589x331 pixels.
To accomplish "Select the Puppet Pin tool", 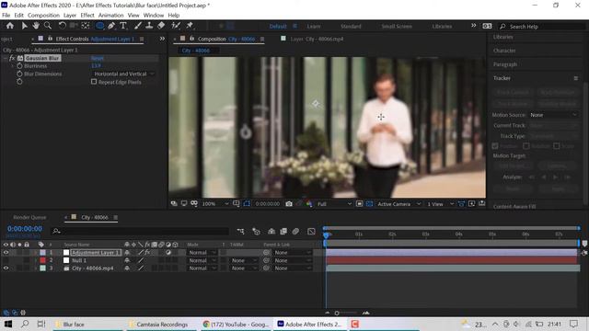I will 190,26.
